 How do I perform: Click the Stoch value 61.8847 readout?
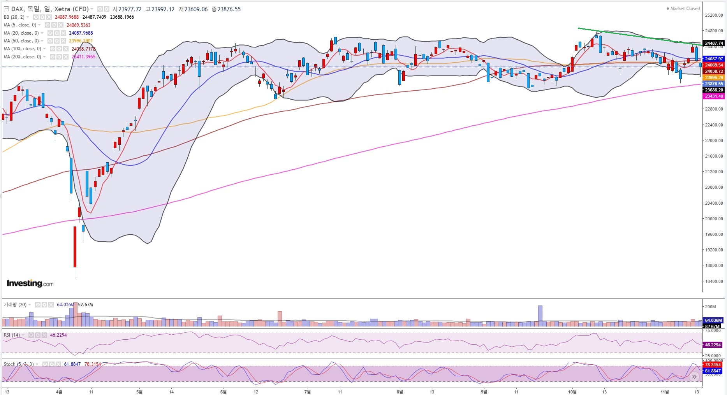click(72, 364)
